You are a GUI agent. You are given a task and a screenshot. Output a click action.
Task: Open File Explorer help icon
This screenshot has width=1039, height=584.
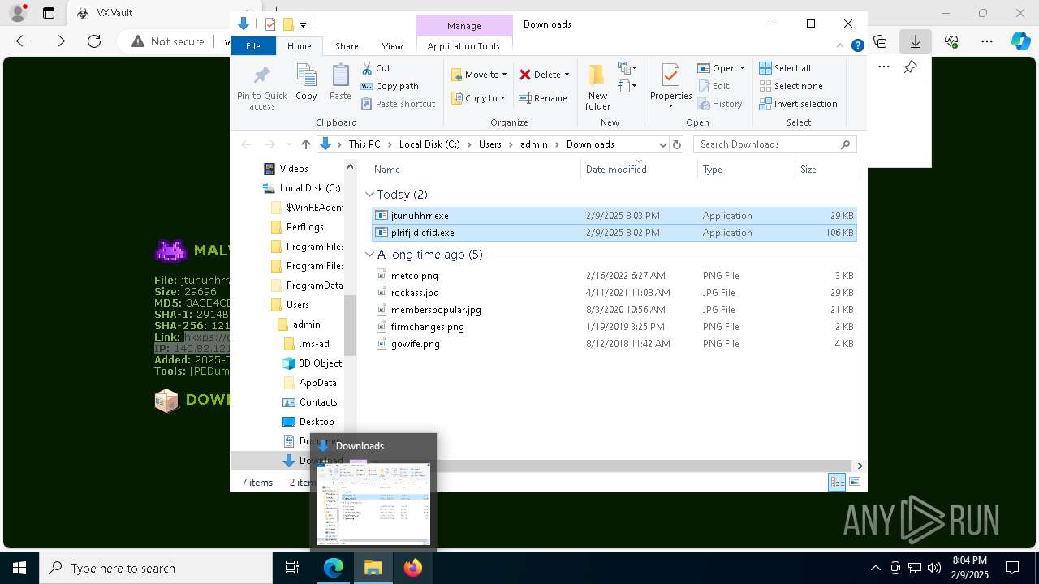click(x=857, y=46)
